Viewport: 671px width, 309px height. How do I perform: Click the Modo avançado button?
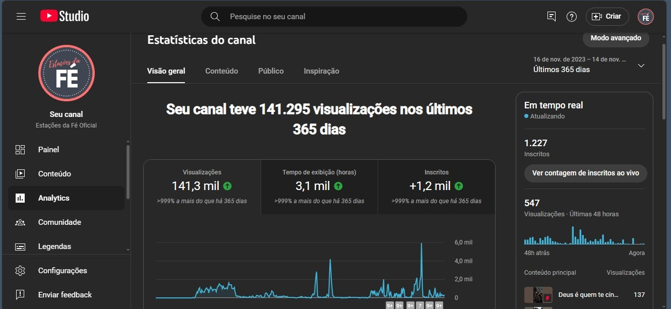click(616, 38)
